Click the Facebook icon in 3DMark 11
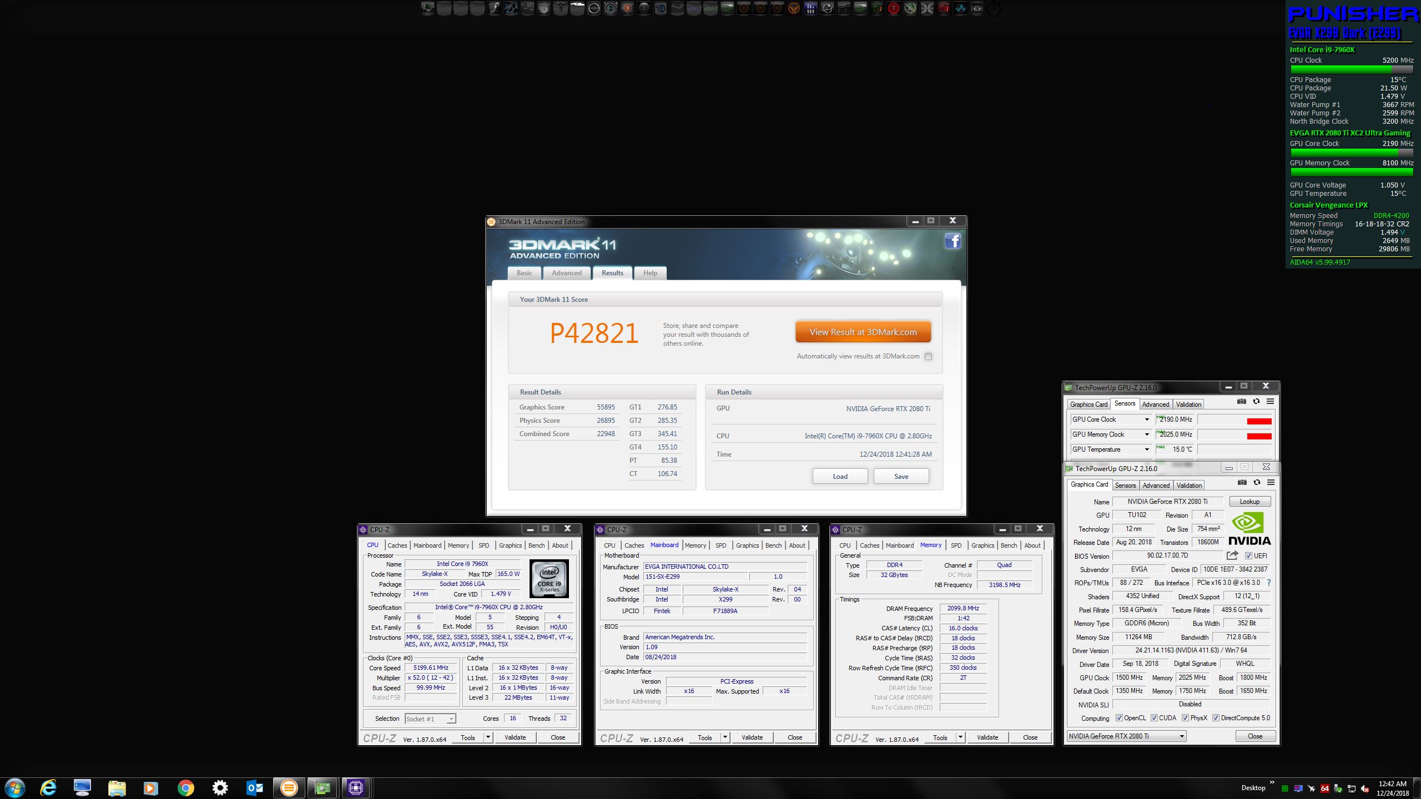Viewport: 1421px width, 799px height. click(953, 241)
